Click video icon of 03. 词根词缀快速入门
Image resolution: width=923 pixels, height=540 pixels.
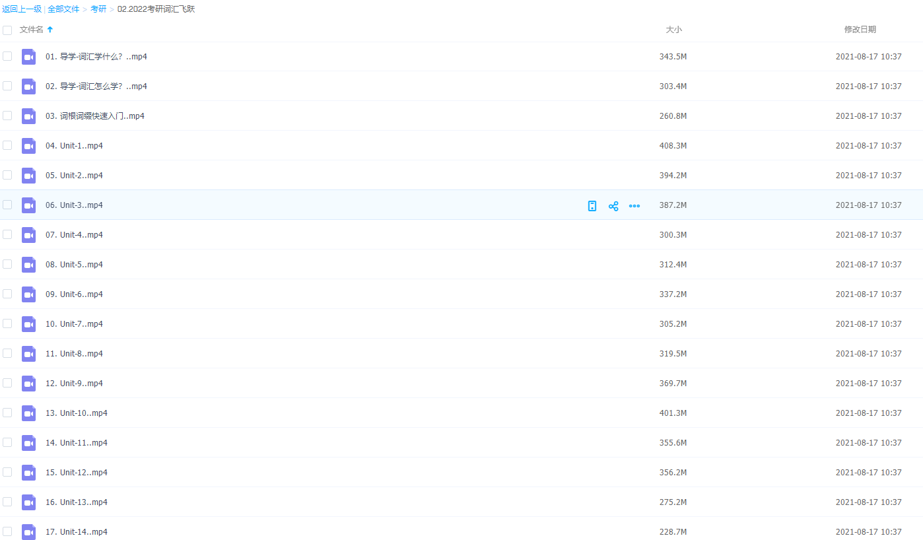point(28,116)
